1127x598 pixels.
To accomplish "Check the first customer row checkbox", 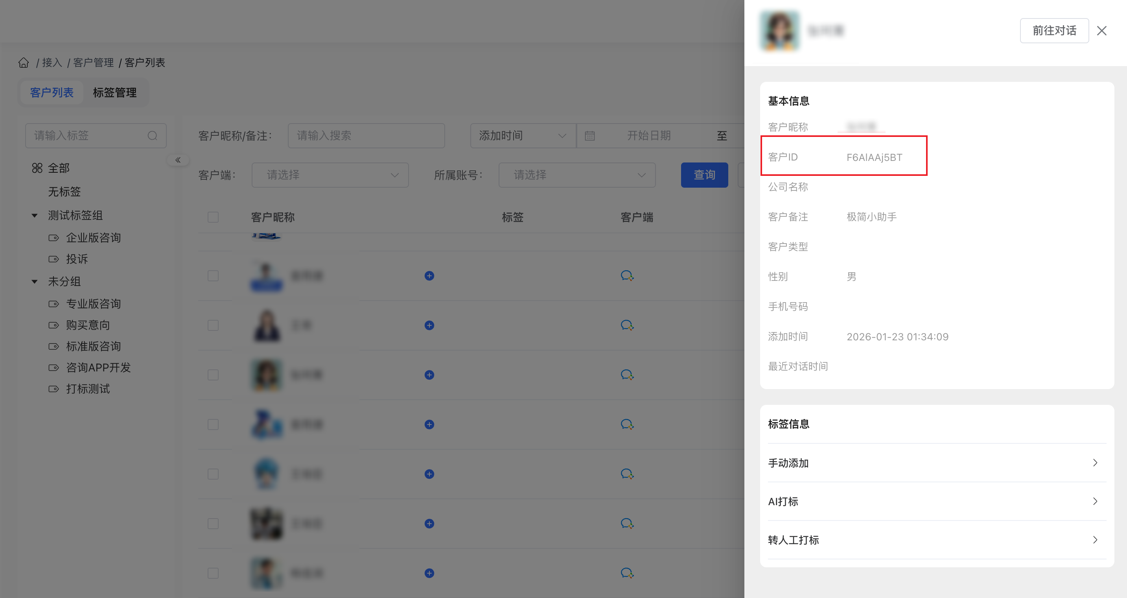I will (213, 276).
